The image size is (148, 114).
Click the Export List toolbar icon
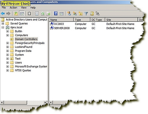point(48,14)
